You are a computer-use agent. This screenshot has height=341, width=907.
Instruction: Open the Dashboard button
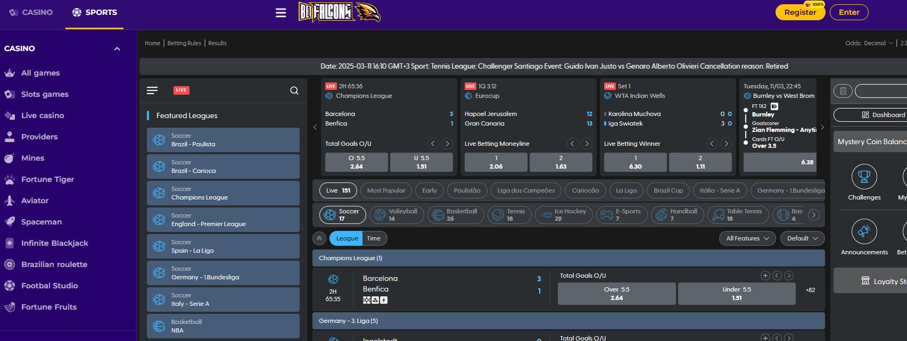[x=870, y=115]
